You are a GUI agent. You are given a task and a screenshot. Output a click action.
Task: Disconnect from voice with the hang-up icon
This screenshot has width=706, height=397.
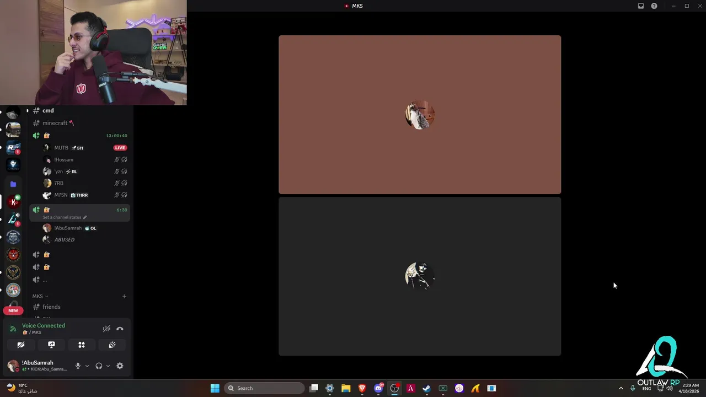coord(120,329)
